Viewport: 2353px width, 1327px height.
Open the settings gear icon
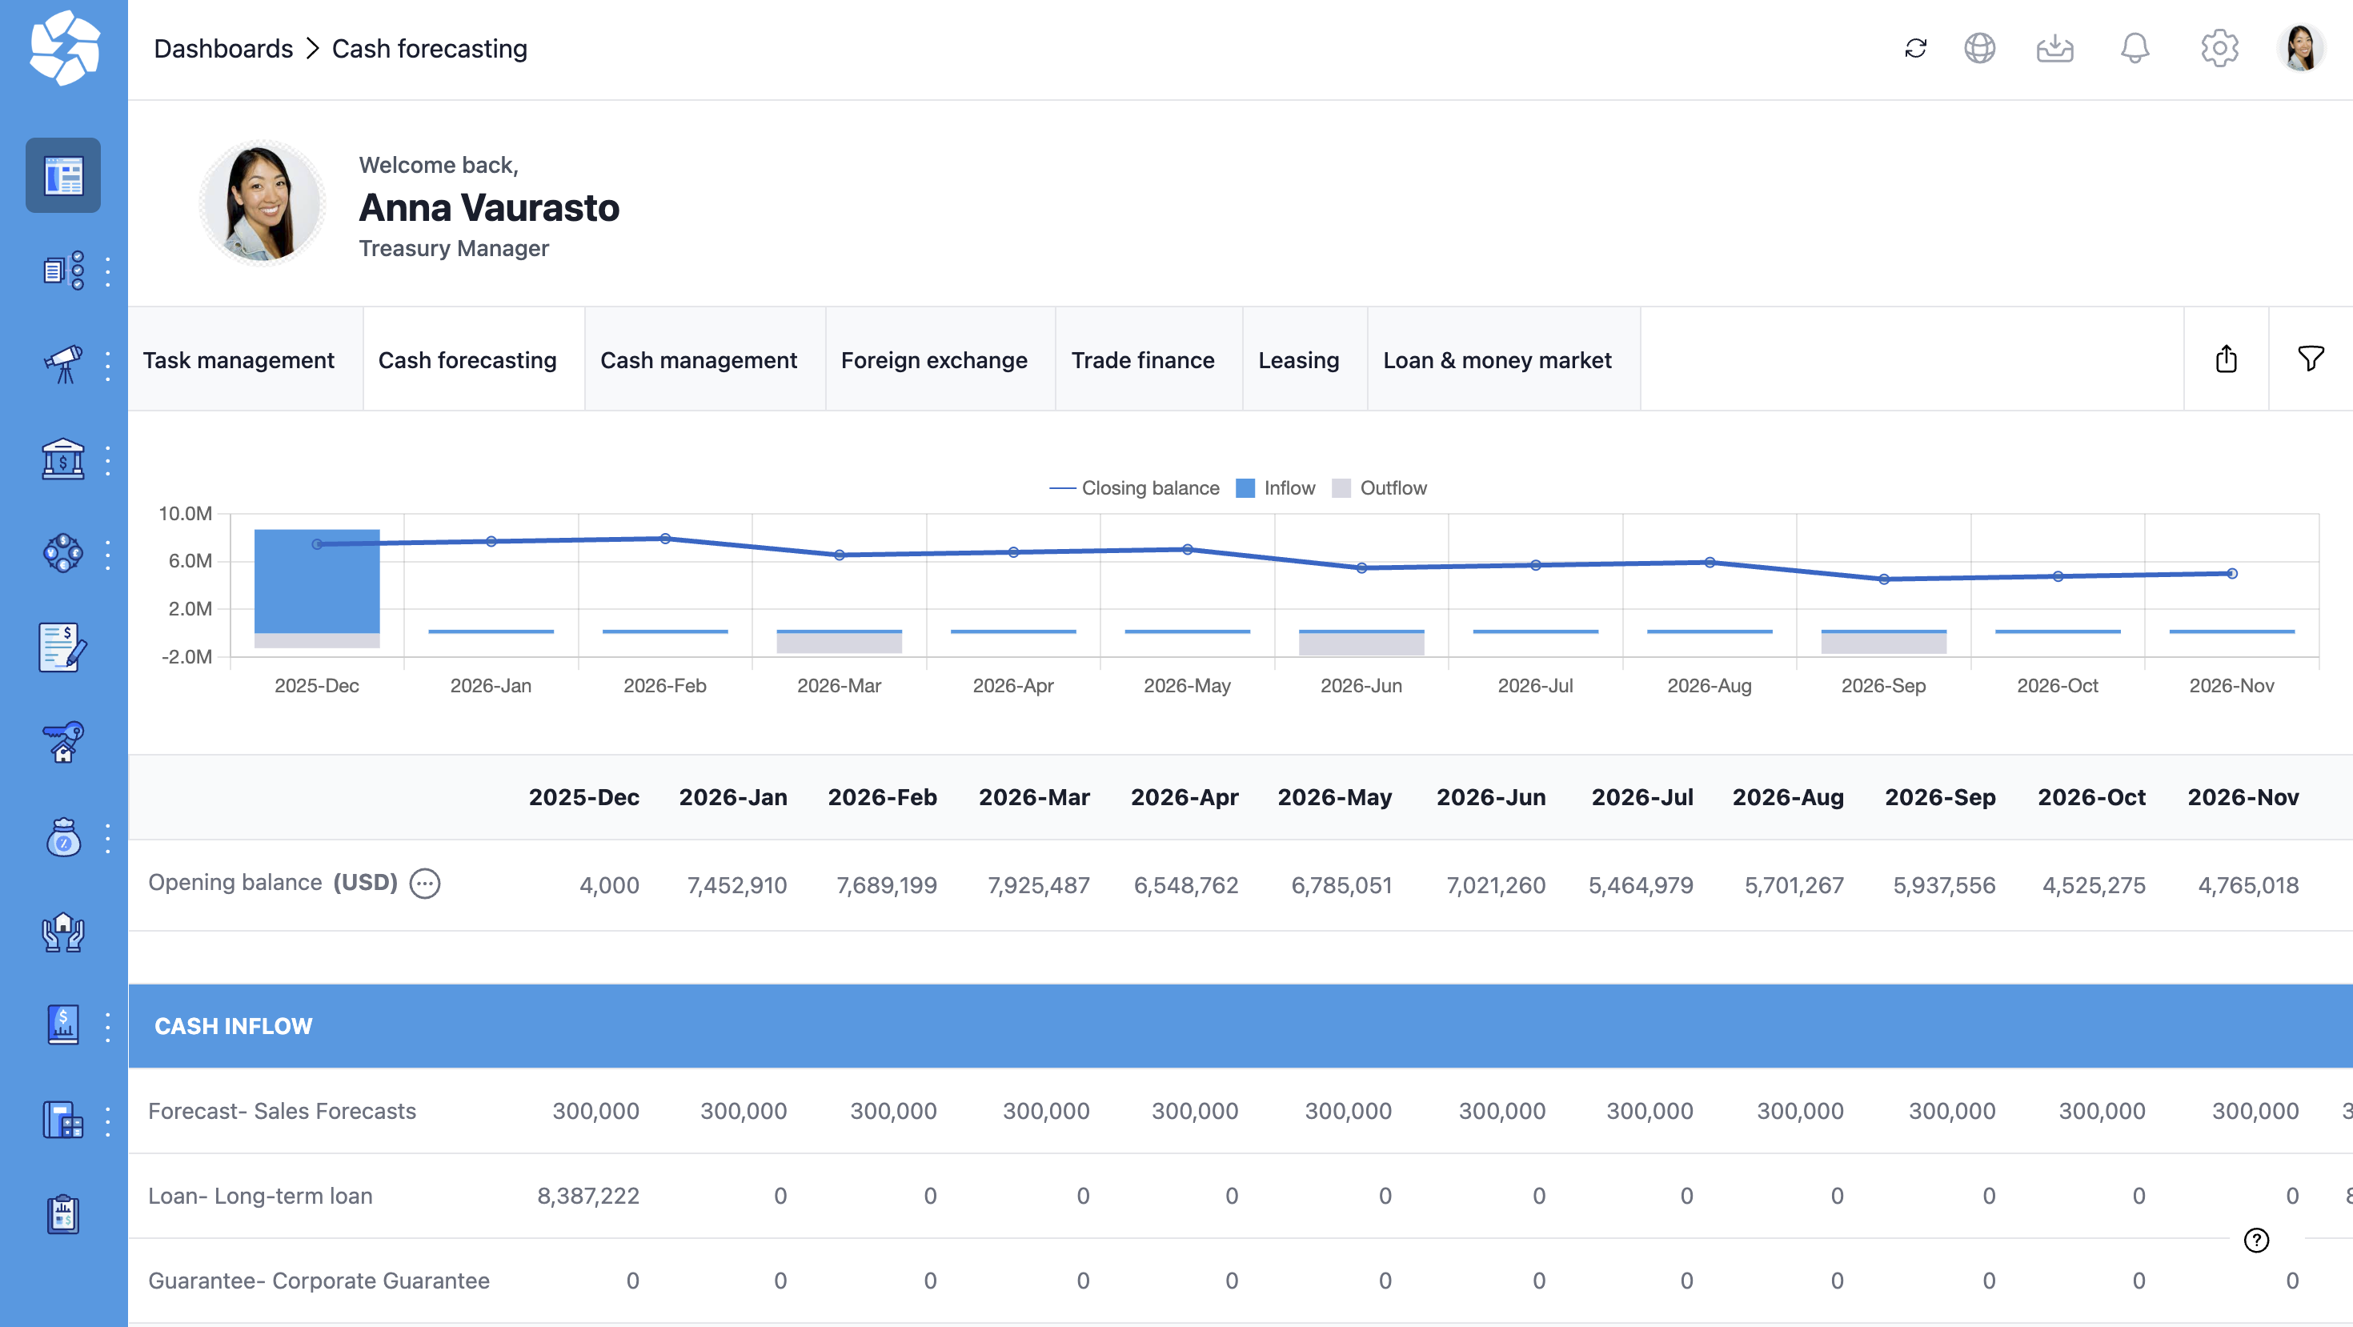tap(2219, 48)
